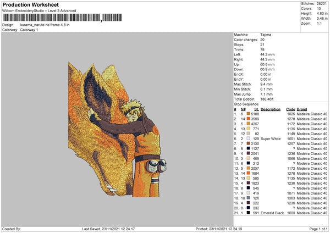Select stitch count 5188 in stop row 1
330x233 pixels.
[x=255, y=114]
